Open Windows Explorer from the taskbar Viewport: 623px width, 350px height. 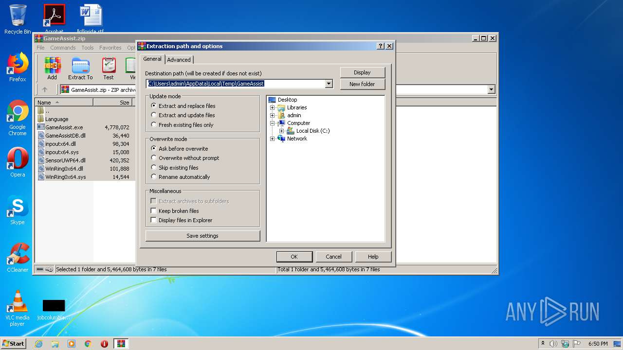[55, 344]
